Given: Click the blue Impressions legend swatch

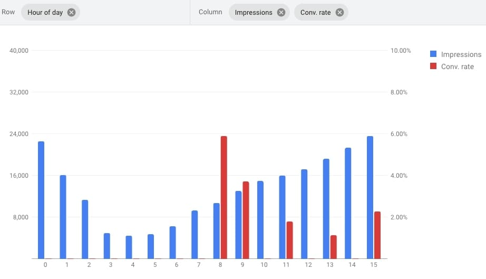Looking at the screenshot, I should (434, 54).
